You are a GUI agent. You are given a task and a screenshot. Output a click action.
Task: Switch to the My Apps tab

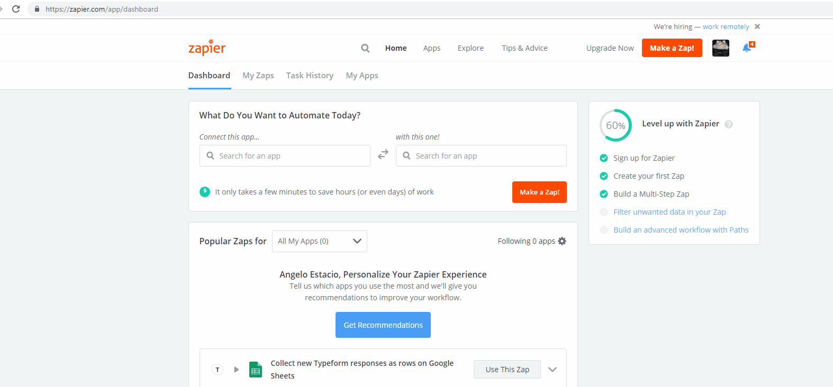click(x=362, y=76)
